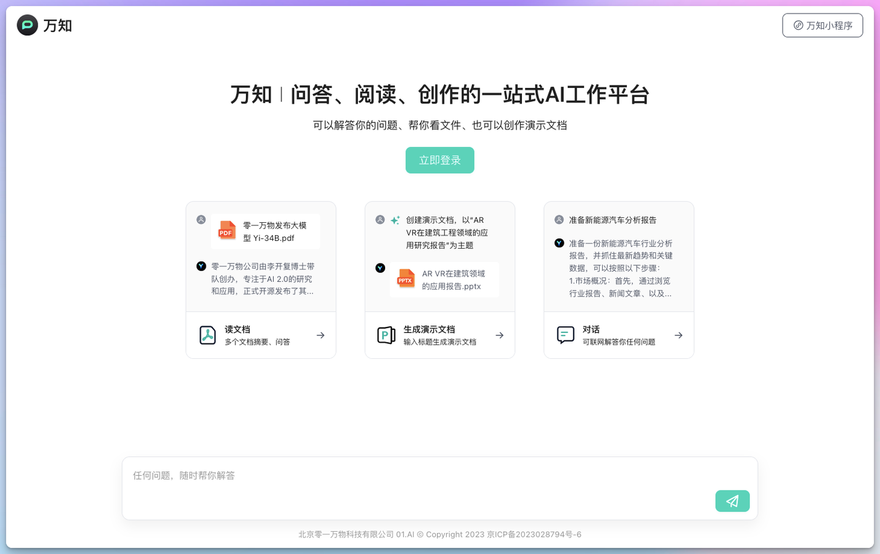Click the 万知 logo icon
Image resolution: width=880 pixels, height=554 pixels.
click(27, 25)
